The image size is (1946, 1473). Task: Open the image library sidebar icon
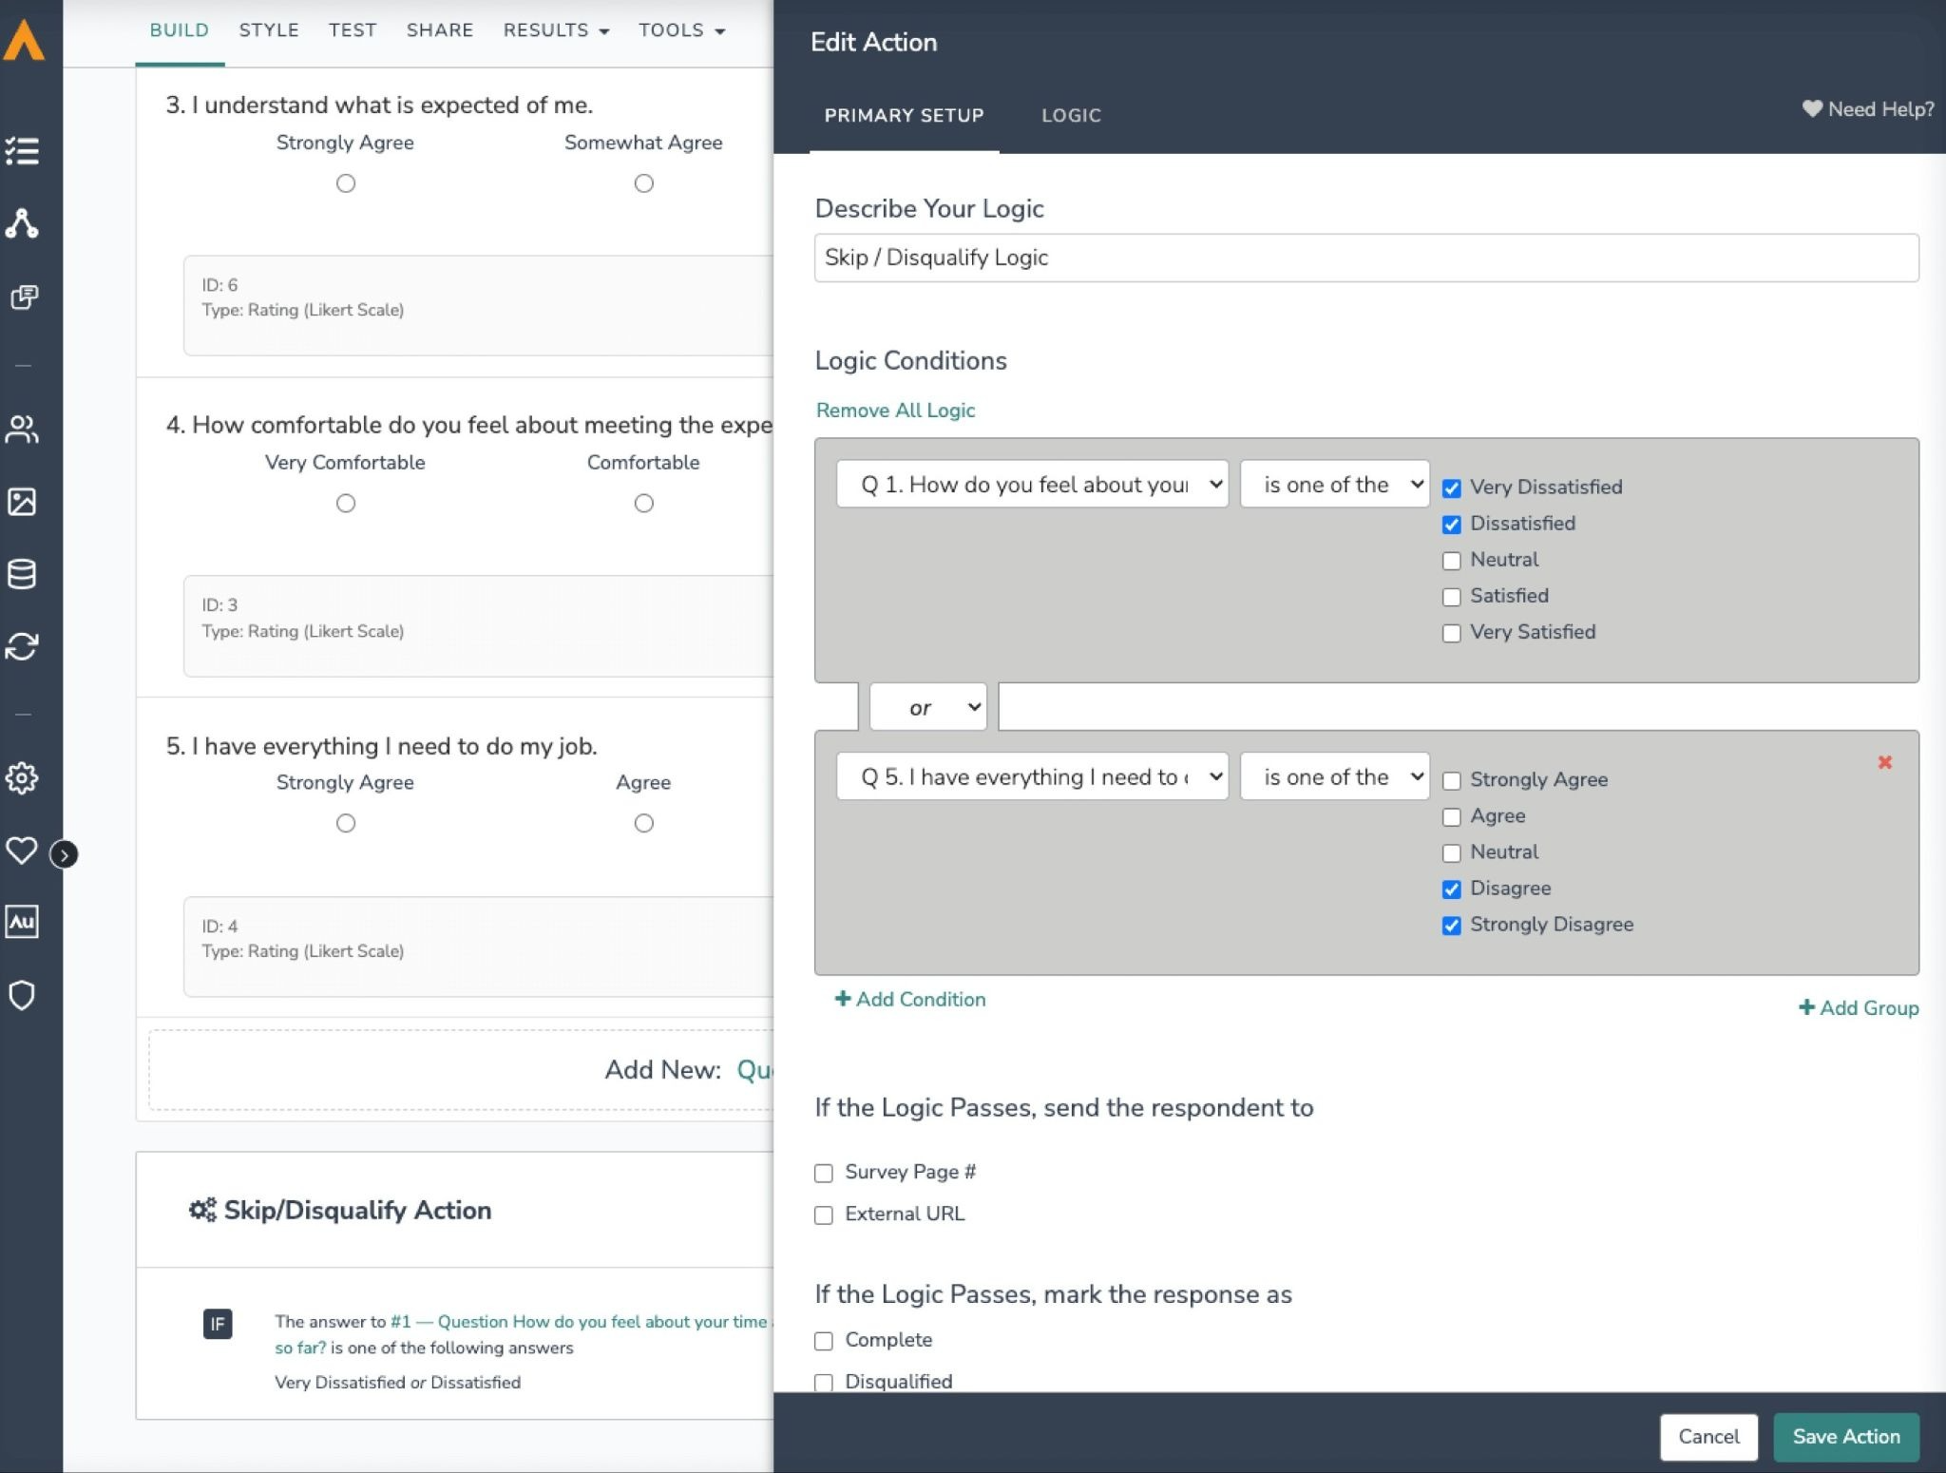coord(22,501)
